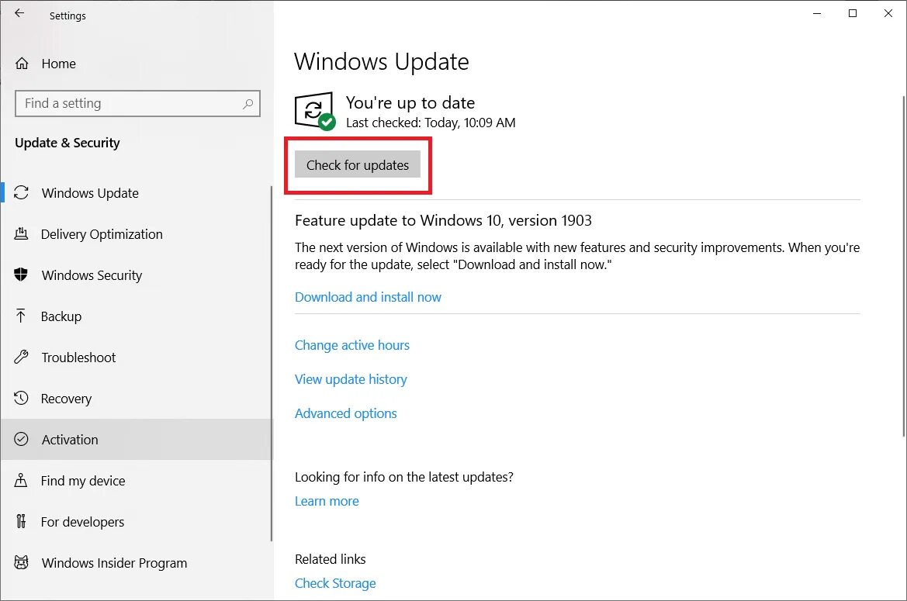Maximize the Settings window

[x=852, y=13]
